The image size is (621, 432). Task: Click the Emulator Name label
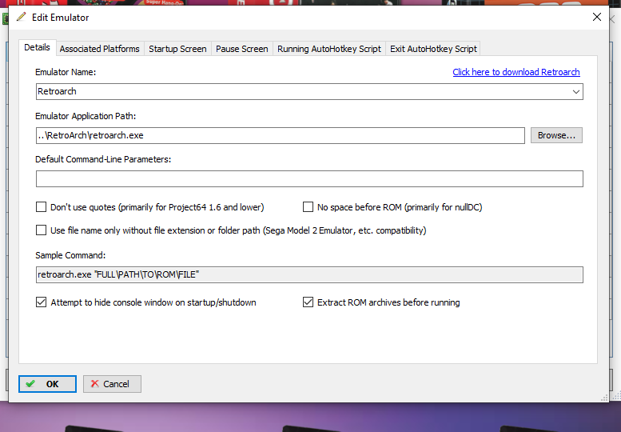coord(66,72)
